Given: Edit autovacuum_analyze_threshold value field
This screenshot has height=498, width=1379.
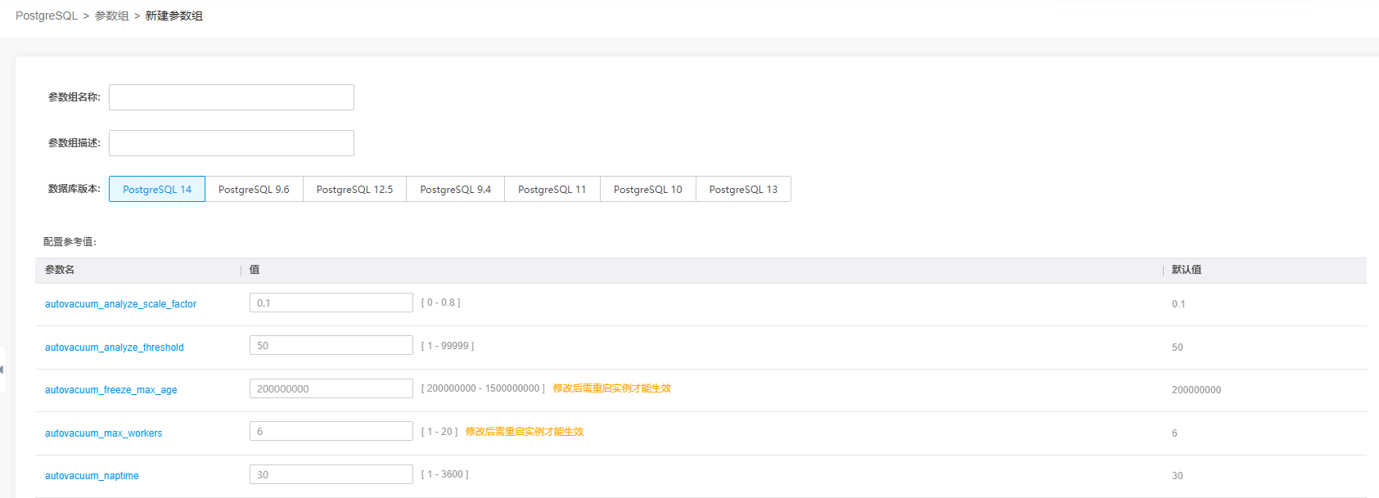Looking at the screenshot, I should pos(331,345).
